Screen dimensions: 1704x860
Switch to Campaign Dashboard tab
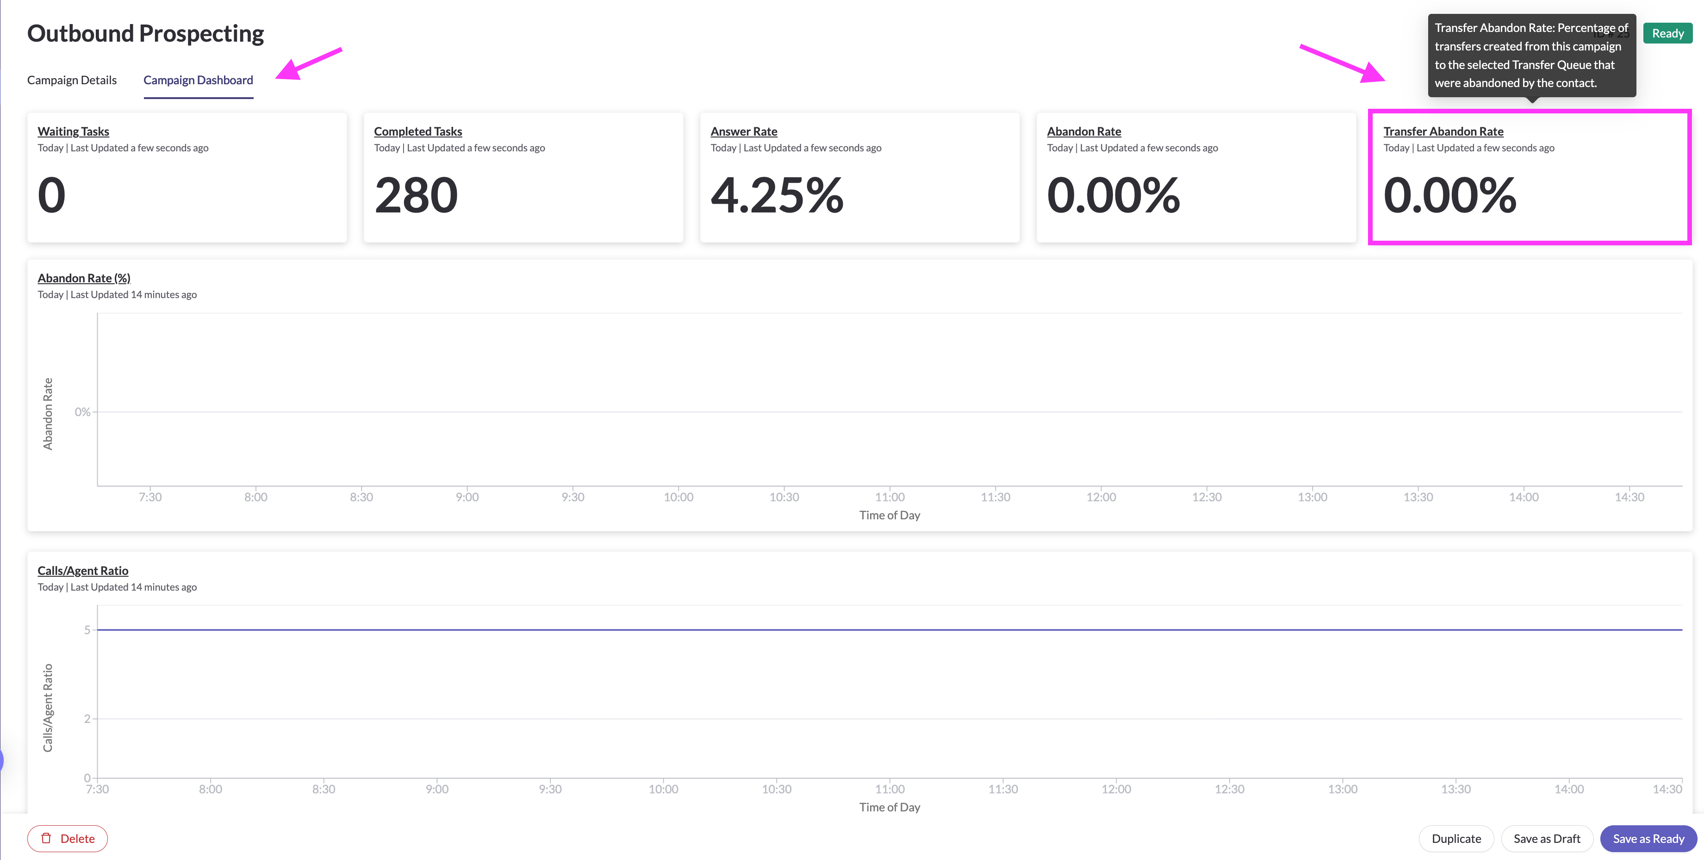tap(198, 80)
